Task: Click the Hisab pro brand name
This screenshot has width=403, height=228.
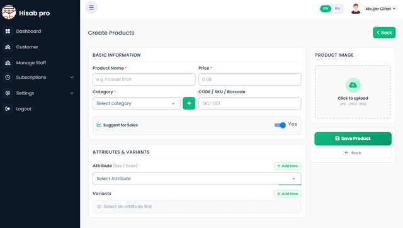Action: (35, 13)
